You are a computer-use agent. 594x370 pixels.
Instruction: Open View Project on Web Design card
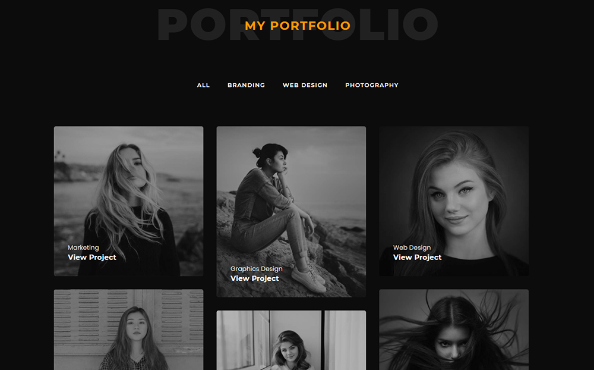pos(417,258)
